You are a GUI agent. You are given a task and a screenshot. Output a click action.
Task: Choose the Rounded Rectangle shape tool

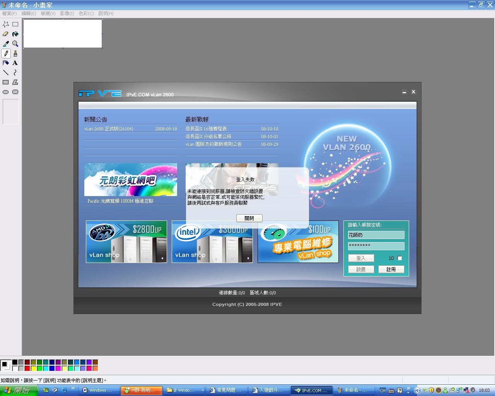tap(15, 92)
